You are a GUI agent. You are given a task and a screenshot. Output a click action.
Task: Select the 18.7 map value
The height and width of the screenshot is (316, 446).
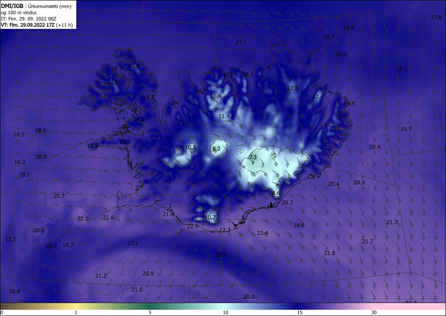[68, 245]
